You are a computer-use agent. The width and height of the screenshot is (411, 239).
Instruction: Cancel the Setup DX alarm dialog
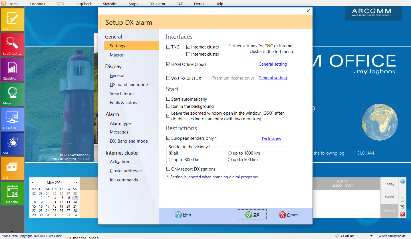click(289, 215)
